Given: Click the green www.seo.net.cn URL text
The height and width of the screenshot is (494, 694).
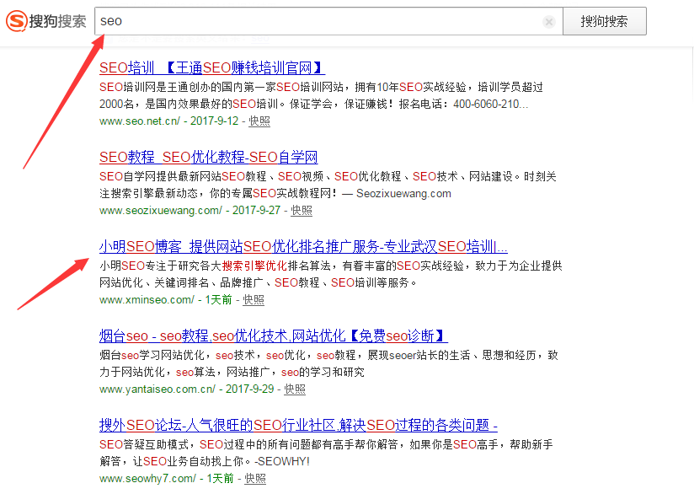Looking at the screenshot, I should (140, 121).
